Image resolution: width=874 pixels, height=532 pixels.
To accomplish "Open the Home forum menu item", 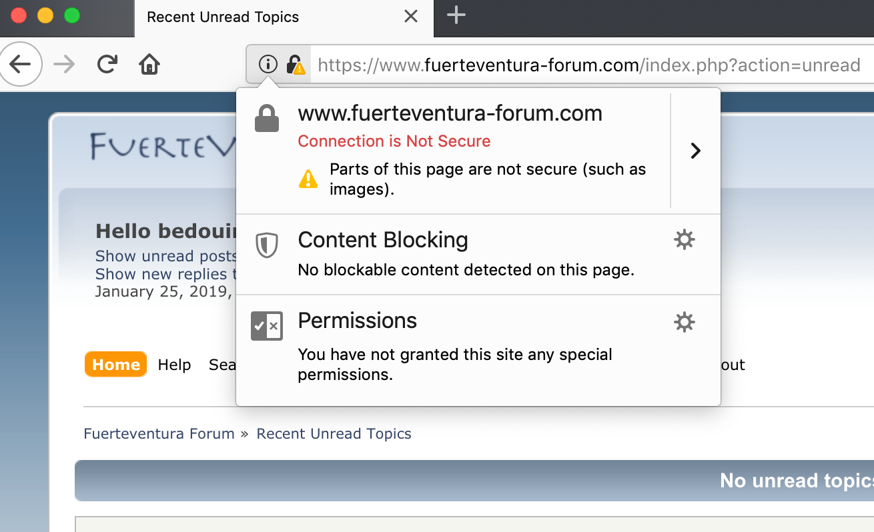I will pyautogui.click(x=116, y=365).
